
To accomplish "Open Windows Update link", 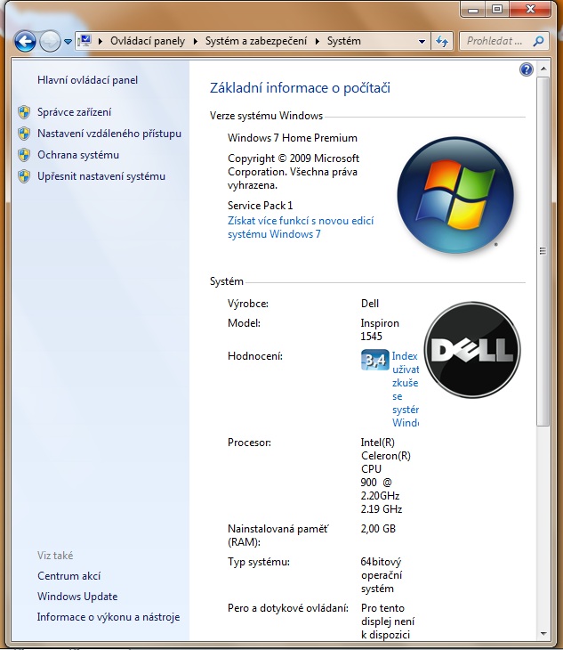I will (x=77, y=596).
